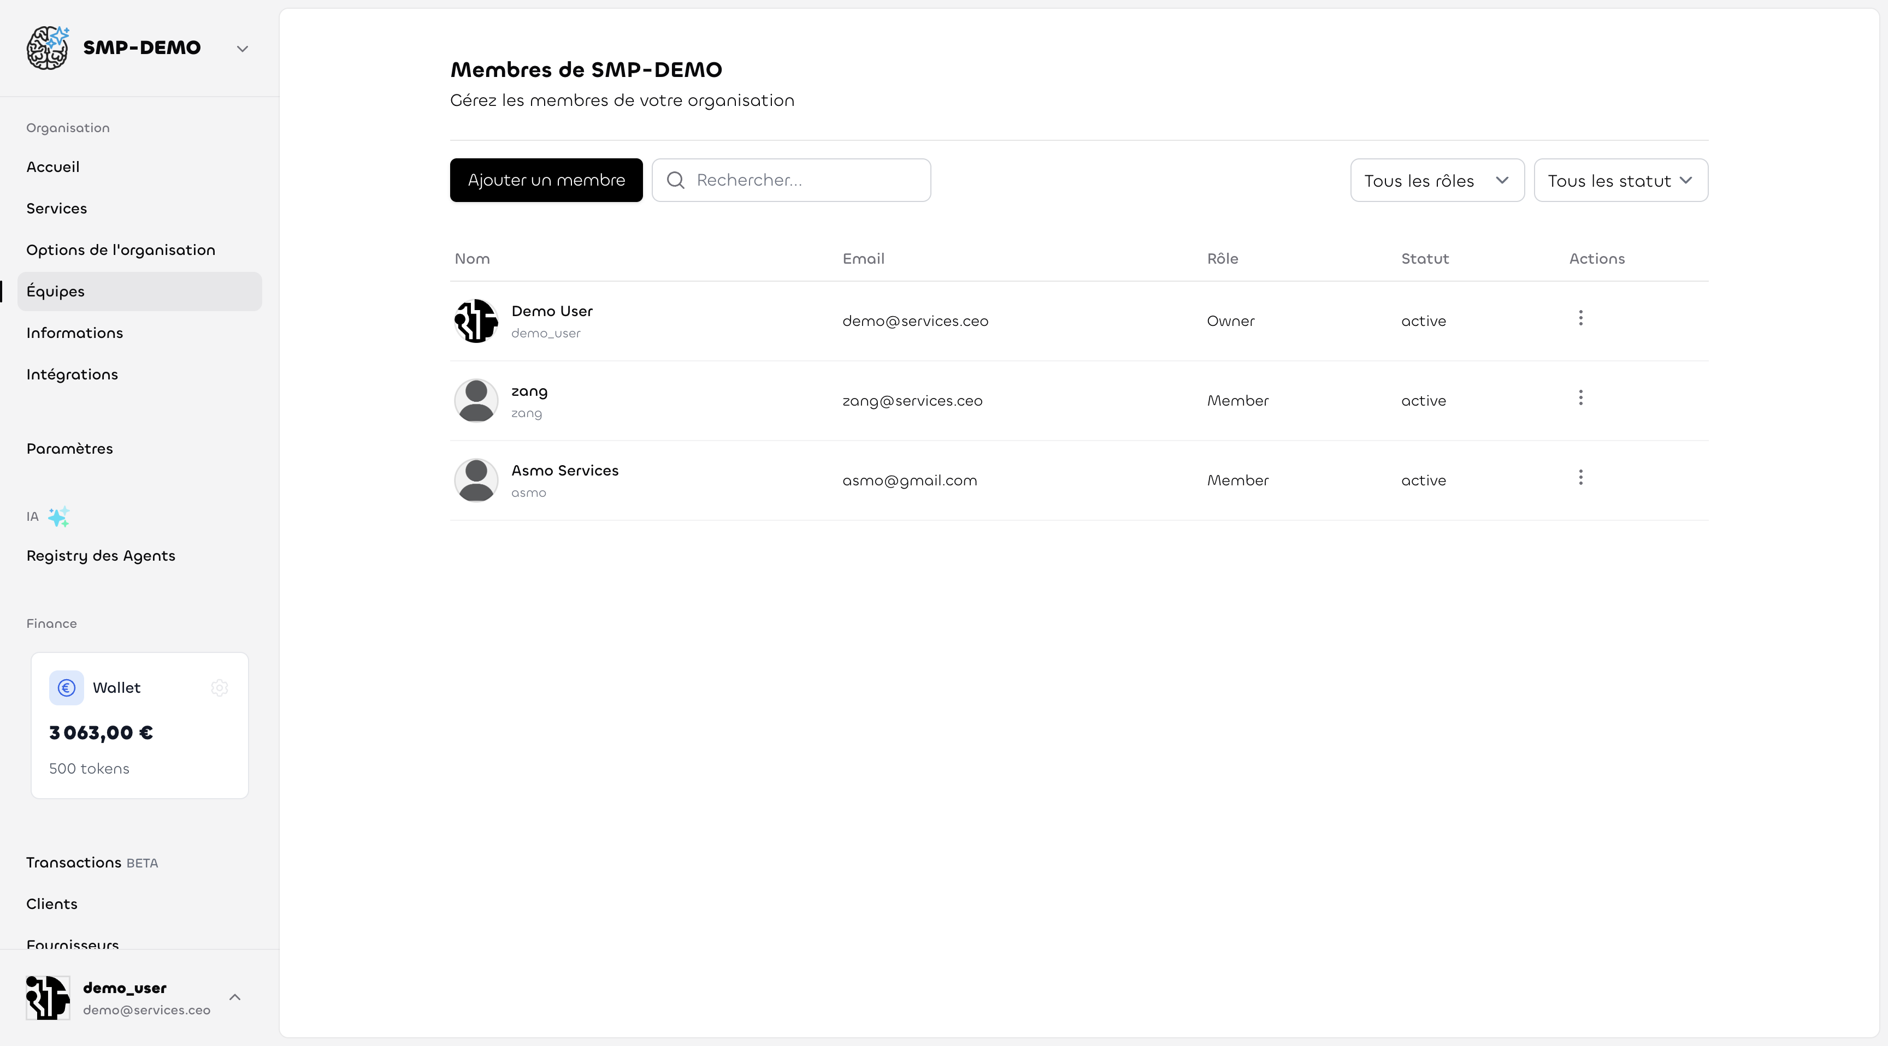The width and height of the screenshot is (1888, 1046).
Task: Click zang's default avatar
Action: [476, 401]
